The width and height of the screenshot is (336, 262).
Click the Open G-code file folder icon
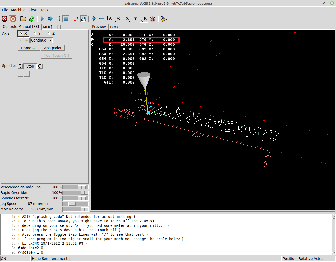click(23, 19)
